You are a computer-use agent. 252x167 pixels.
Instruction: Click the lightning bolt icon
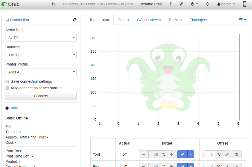point(171,4)
